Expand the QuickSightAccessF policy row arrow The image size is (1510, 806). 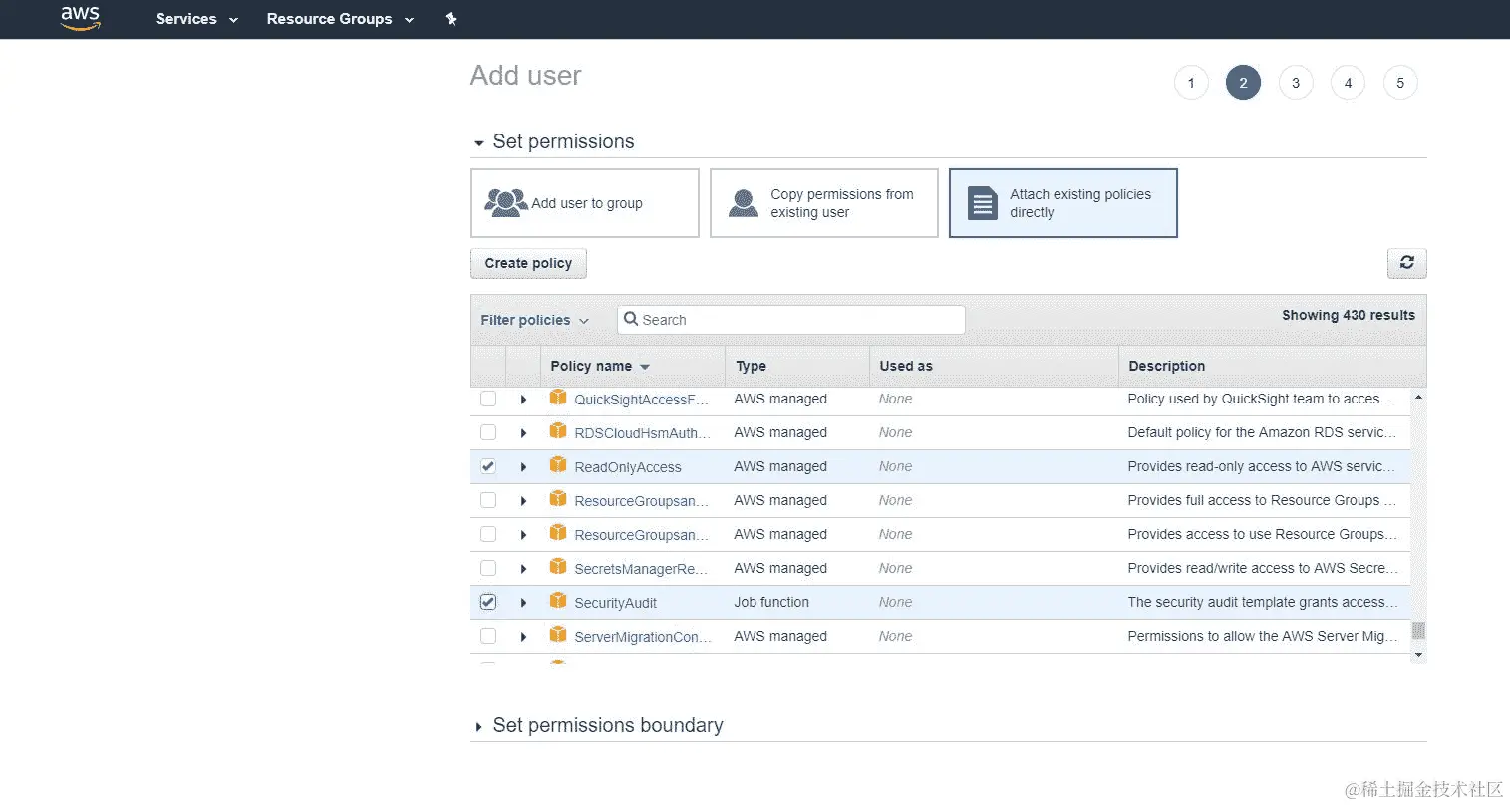click(523, 400)
